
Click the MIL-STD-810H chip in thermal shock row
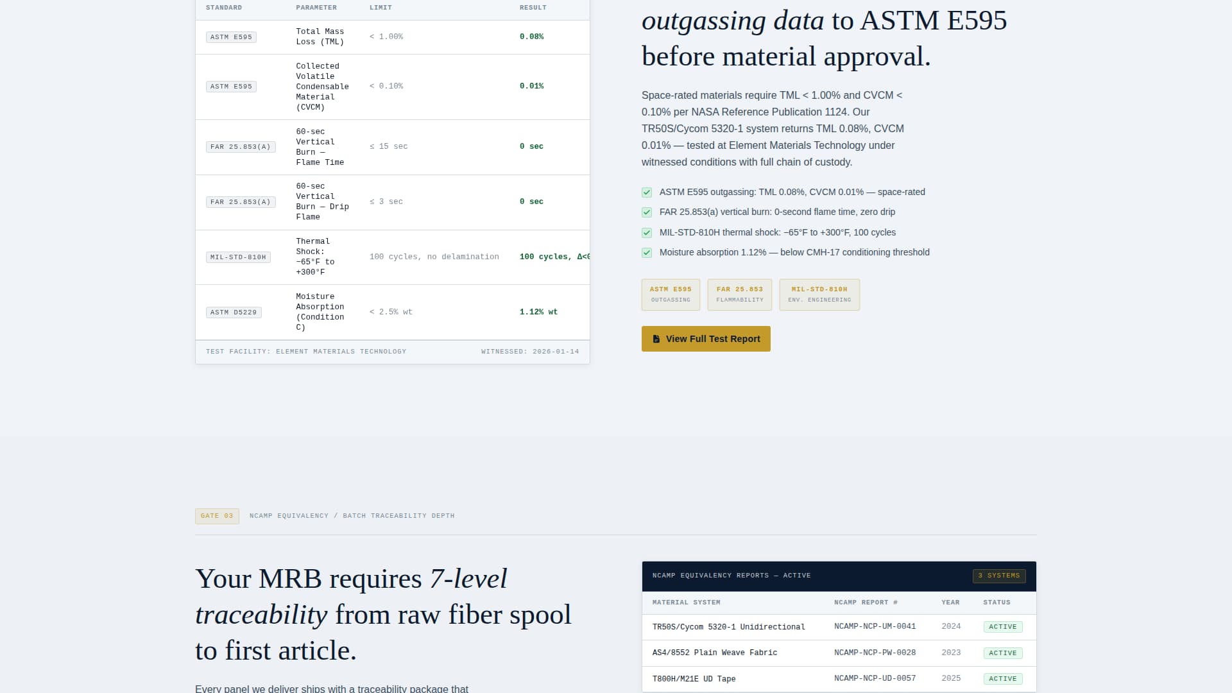pyautogui.click(x=238, y=257)
